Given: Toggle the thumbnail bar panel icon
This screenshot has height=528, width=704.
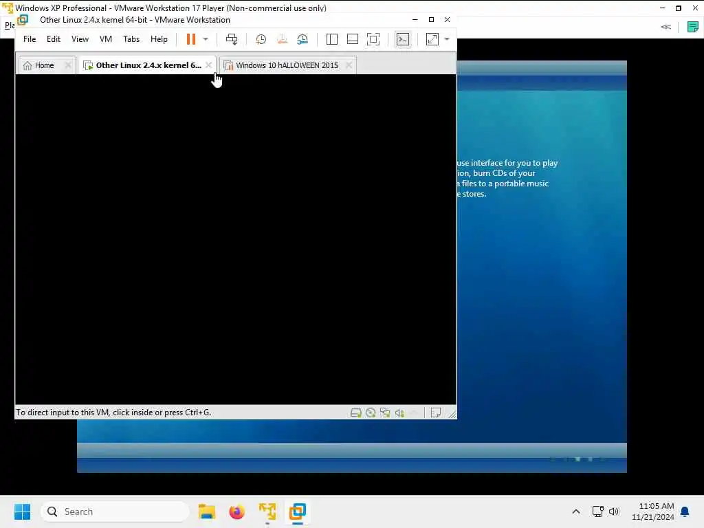Looking at the screenshot, I should point(353,39).
